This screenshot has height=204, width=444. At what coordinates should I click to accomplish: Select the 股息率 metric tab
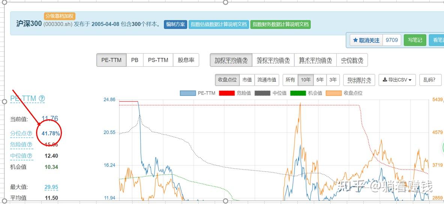pyautogui.click(x=186, y=60)
